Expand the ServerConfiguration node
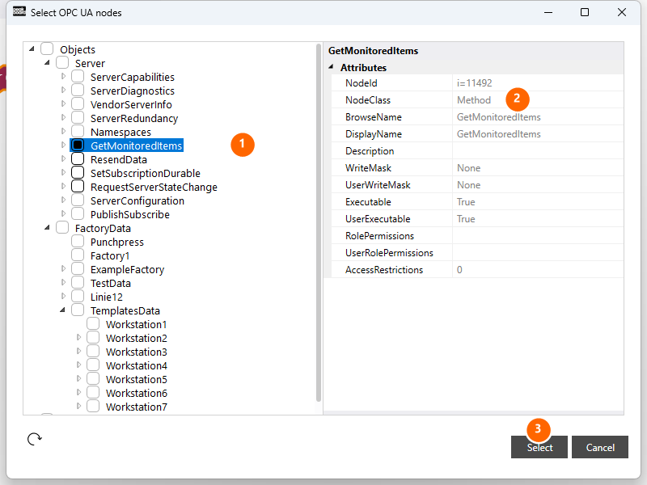 63,200
